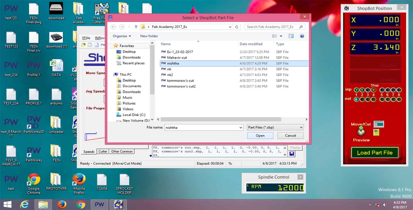Viewport: 413px width, 210px height.
Task: Open Downloads under Favorites
Action: tap(131, 57)
